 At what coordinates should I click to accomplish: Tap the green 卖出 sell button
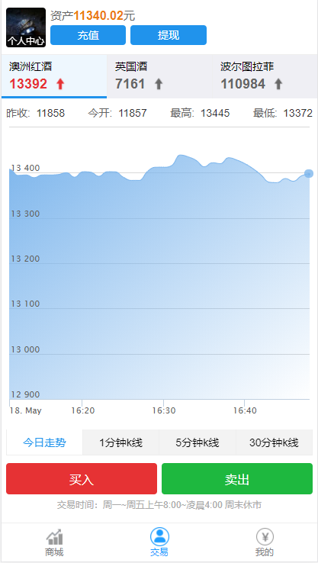coord(237,478)
